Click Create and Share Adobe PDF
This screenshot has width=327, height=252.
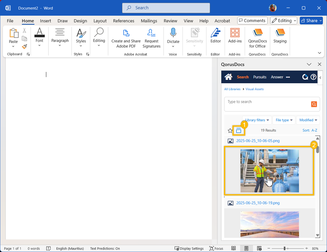pyautogui.click(x=126, y=38)
